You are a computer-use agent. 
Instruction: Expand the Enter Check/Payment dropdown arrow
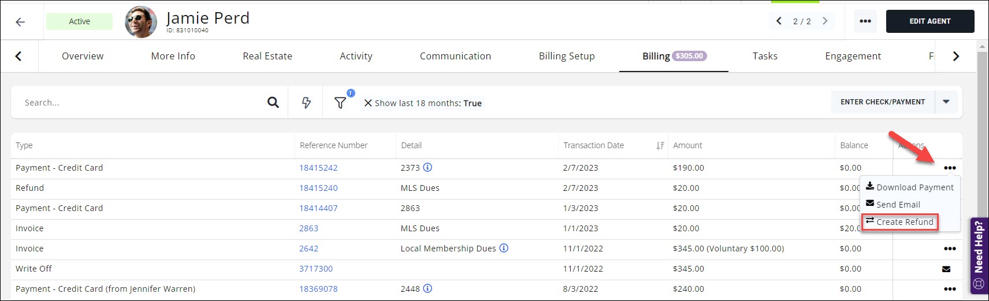[946, 102]
